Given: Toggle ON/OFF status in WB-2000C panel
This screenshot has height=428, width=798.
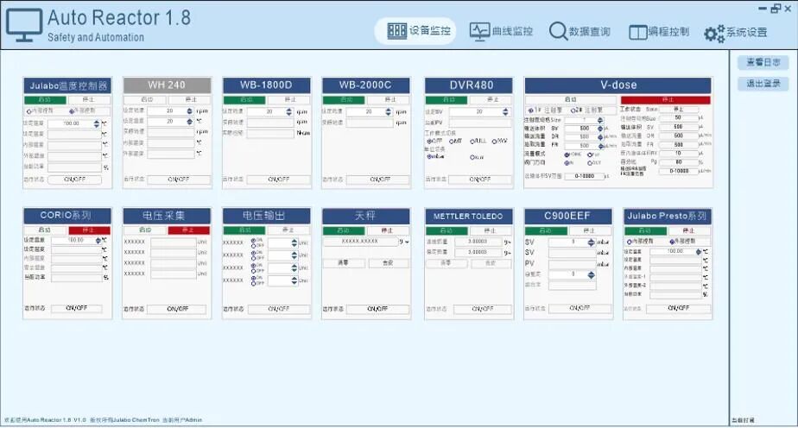Looking at the screenshot, I should pos(378,179).
